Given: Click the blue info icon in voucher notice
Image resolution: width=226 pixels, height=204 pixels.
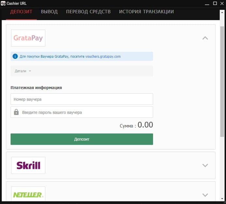Looking at the screenshot, I should tap(15, 56).
